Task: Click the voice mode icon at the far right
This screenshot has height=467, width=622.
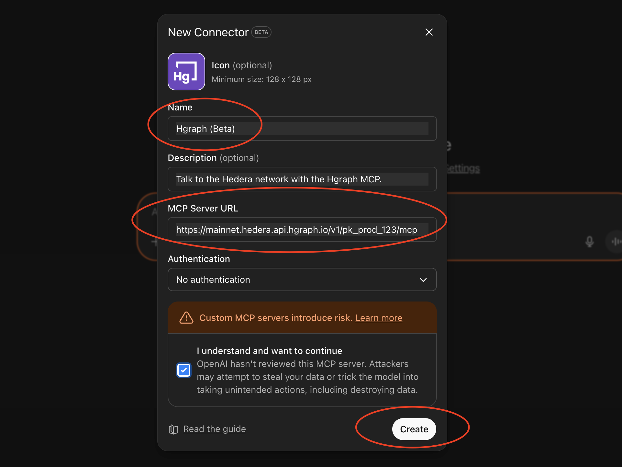Action: click(616, 241)
